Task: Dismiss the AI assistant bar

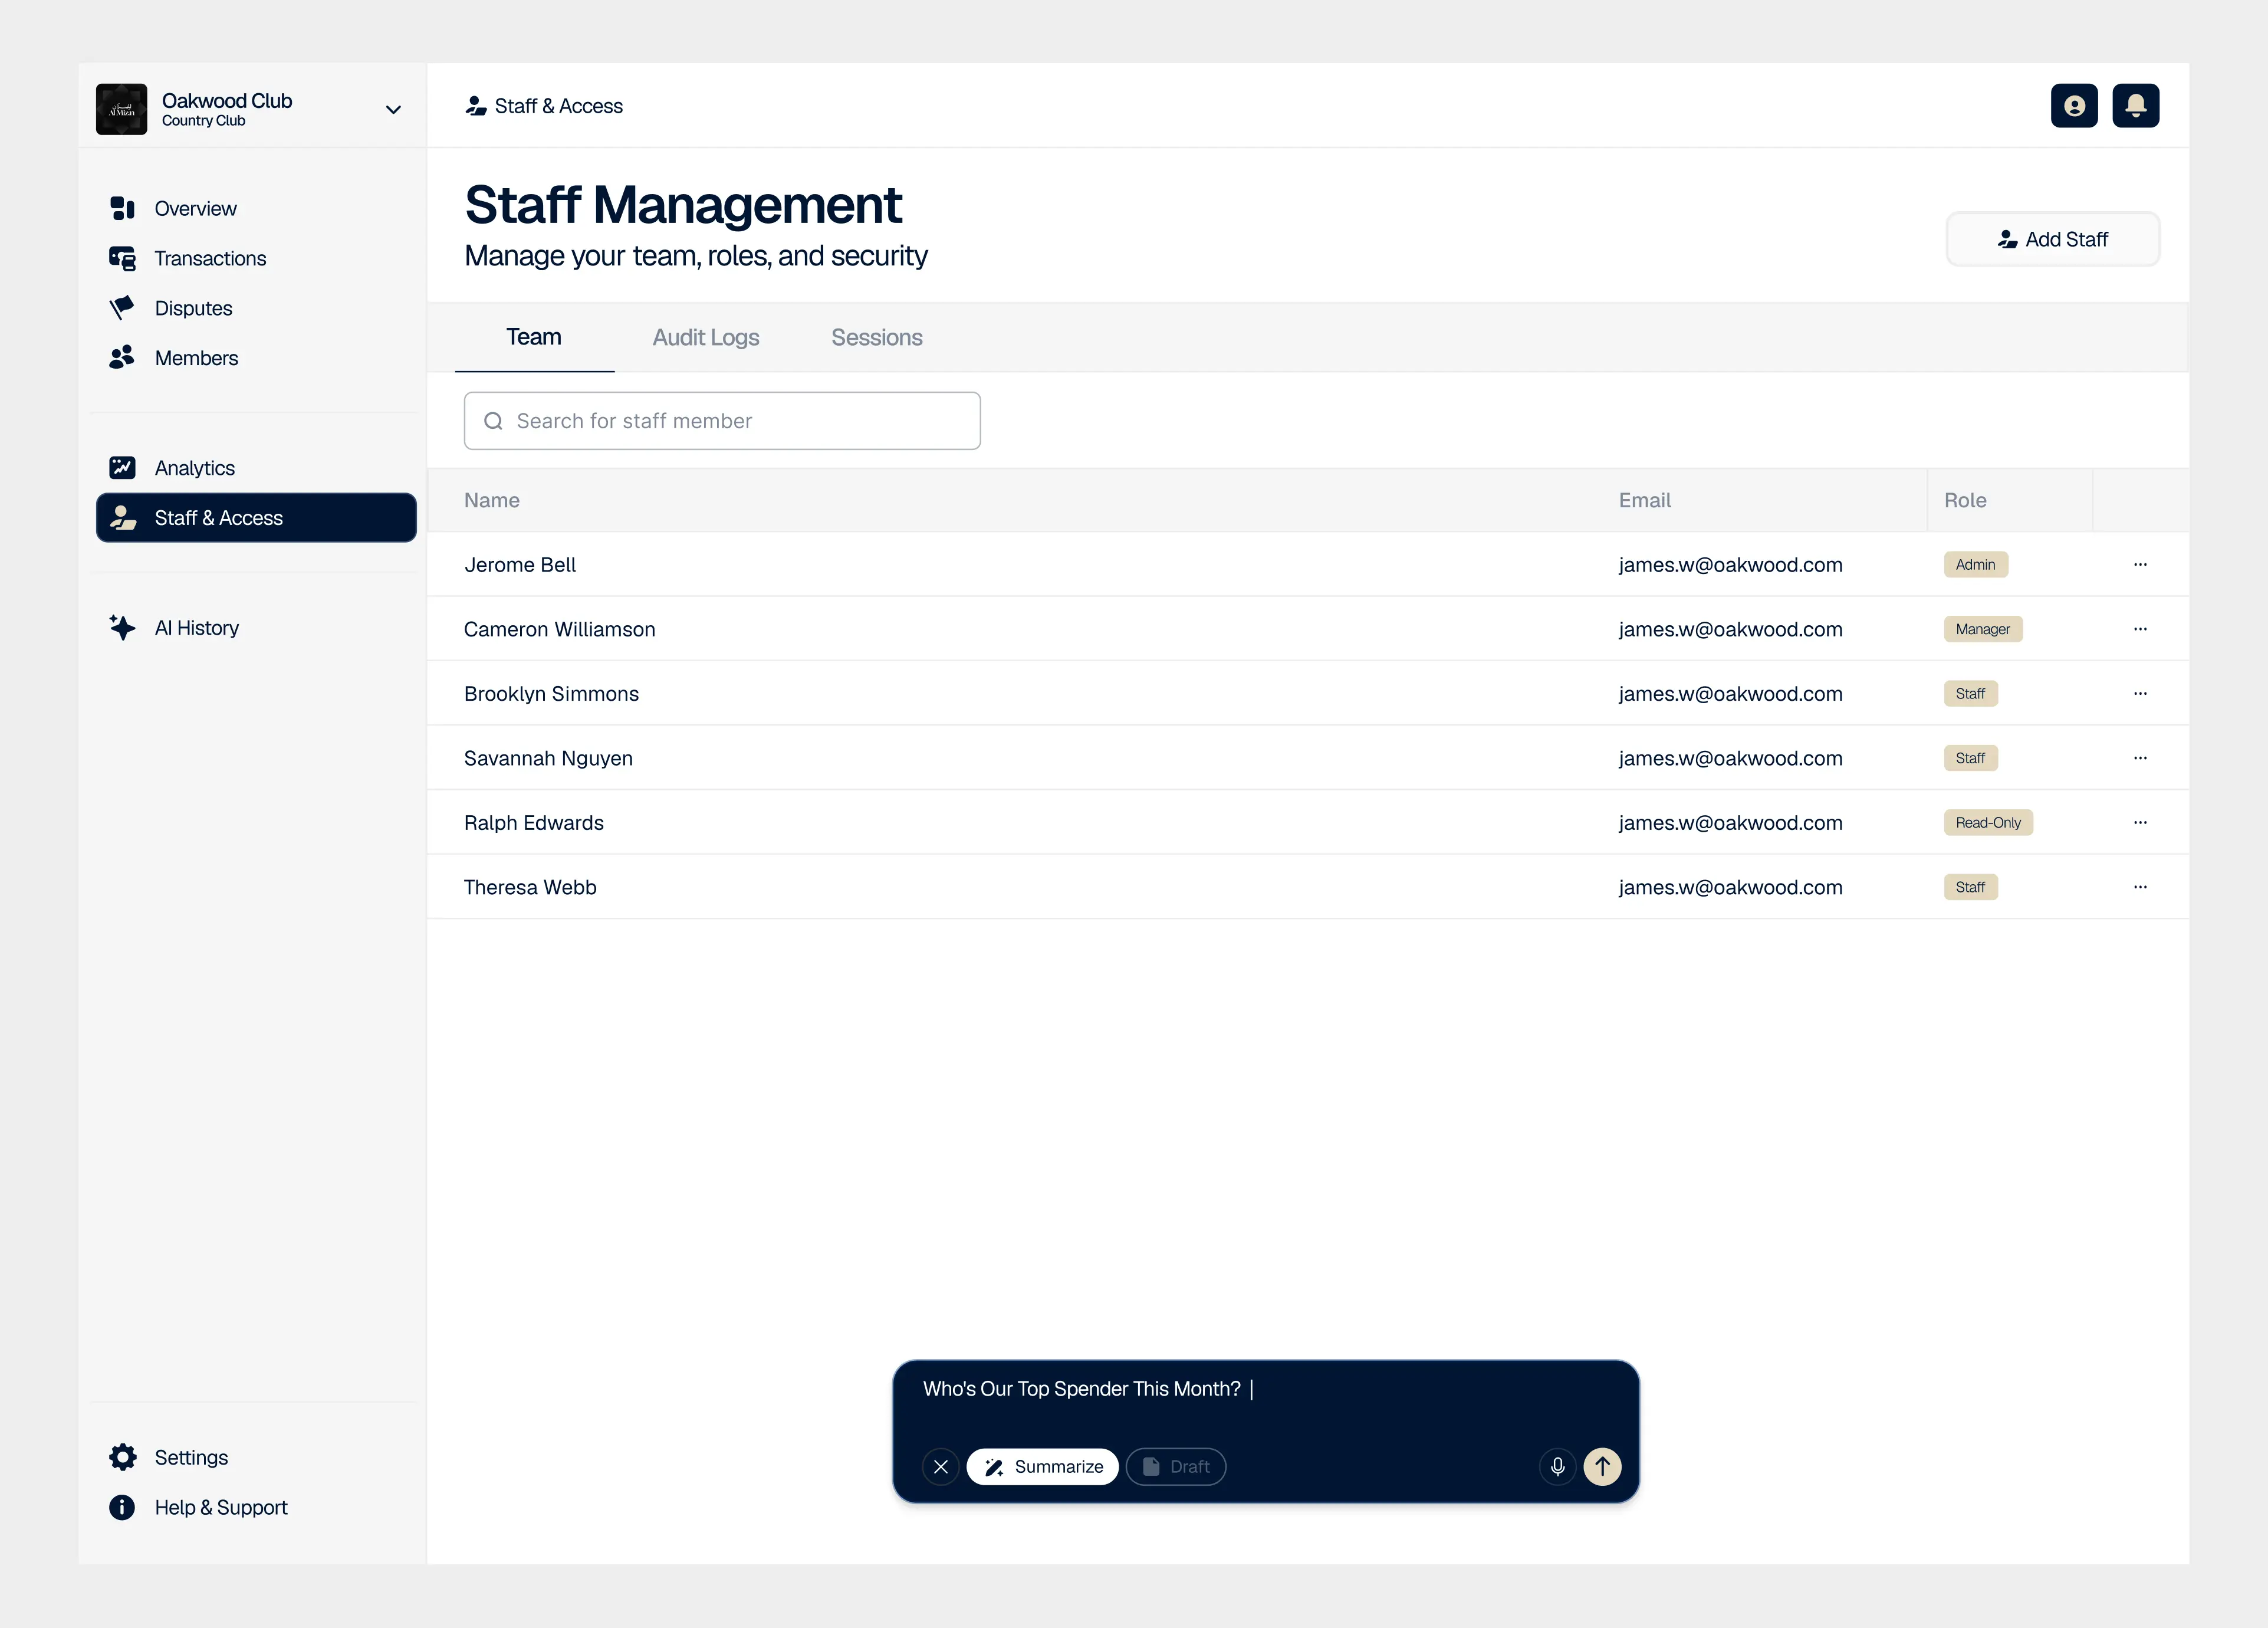Action: click(940, 1467)
